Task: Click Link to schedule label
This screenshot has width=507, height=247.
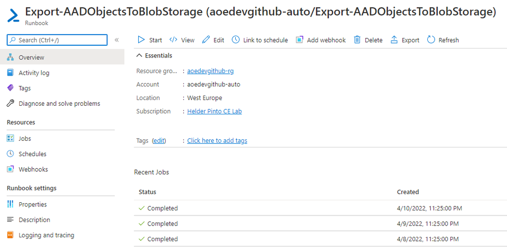Action: tap(266, 40)
